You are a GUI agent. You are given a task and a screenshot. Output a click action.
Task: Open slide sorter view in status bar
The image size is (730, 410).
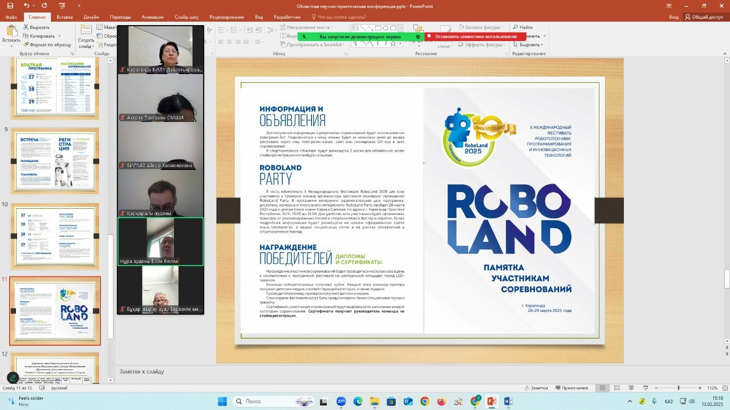pyautogui.click(x=617, y=388)
